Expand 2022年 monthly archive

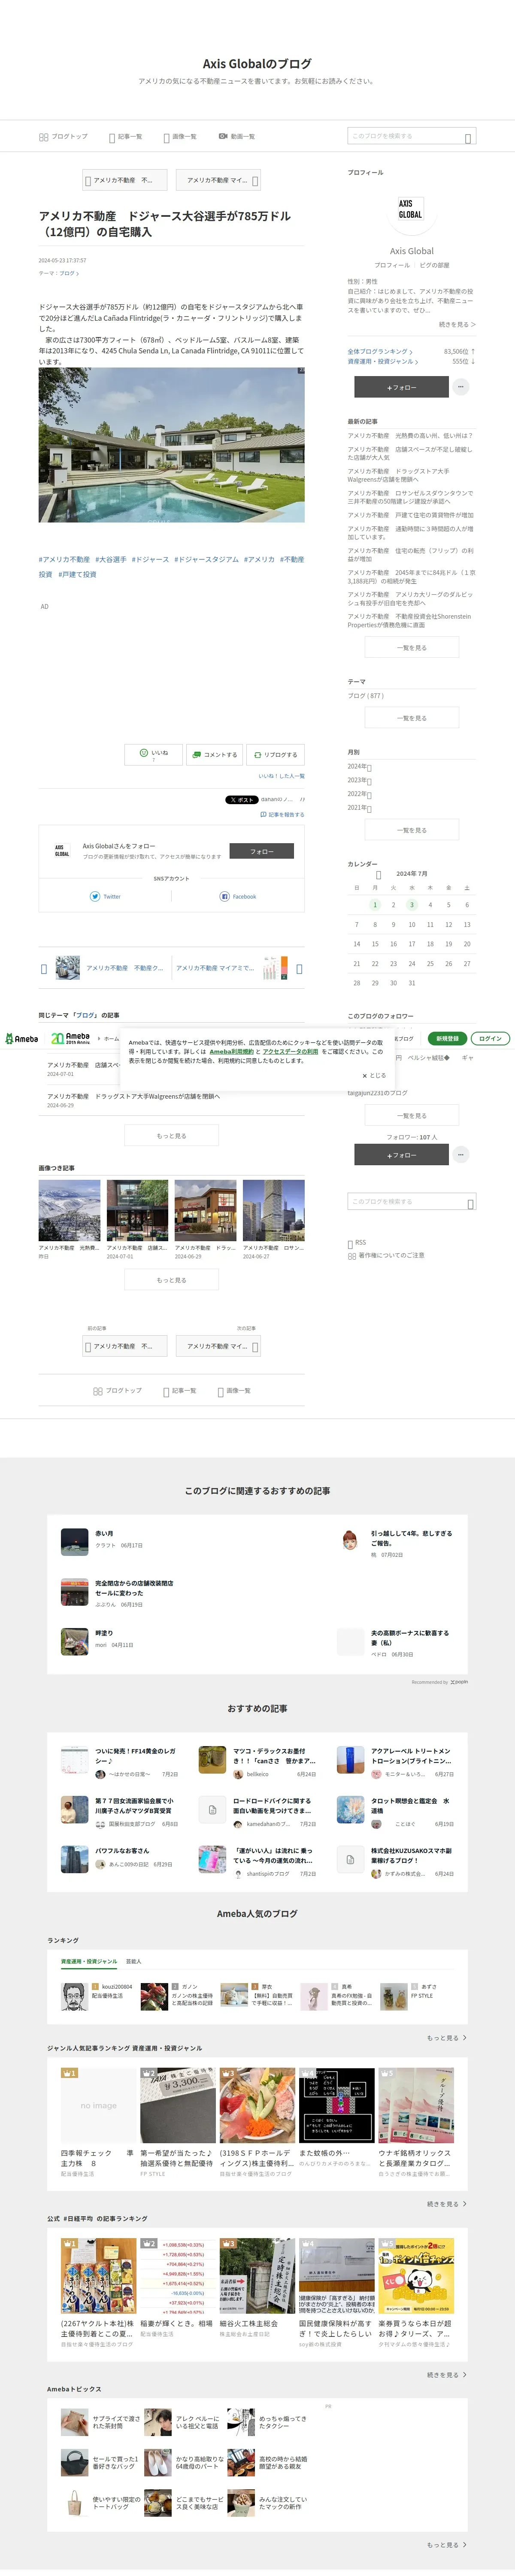click(359, 794)
